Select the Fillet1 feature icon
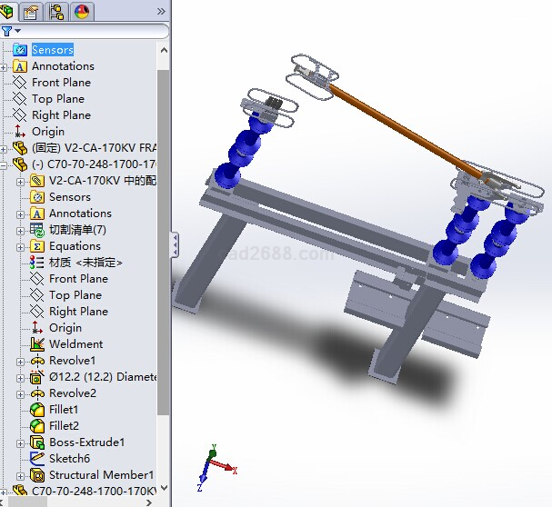This screenshot has width=552, height=507. [x=37, y=410]
